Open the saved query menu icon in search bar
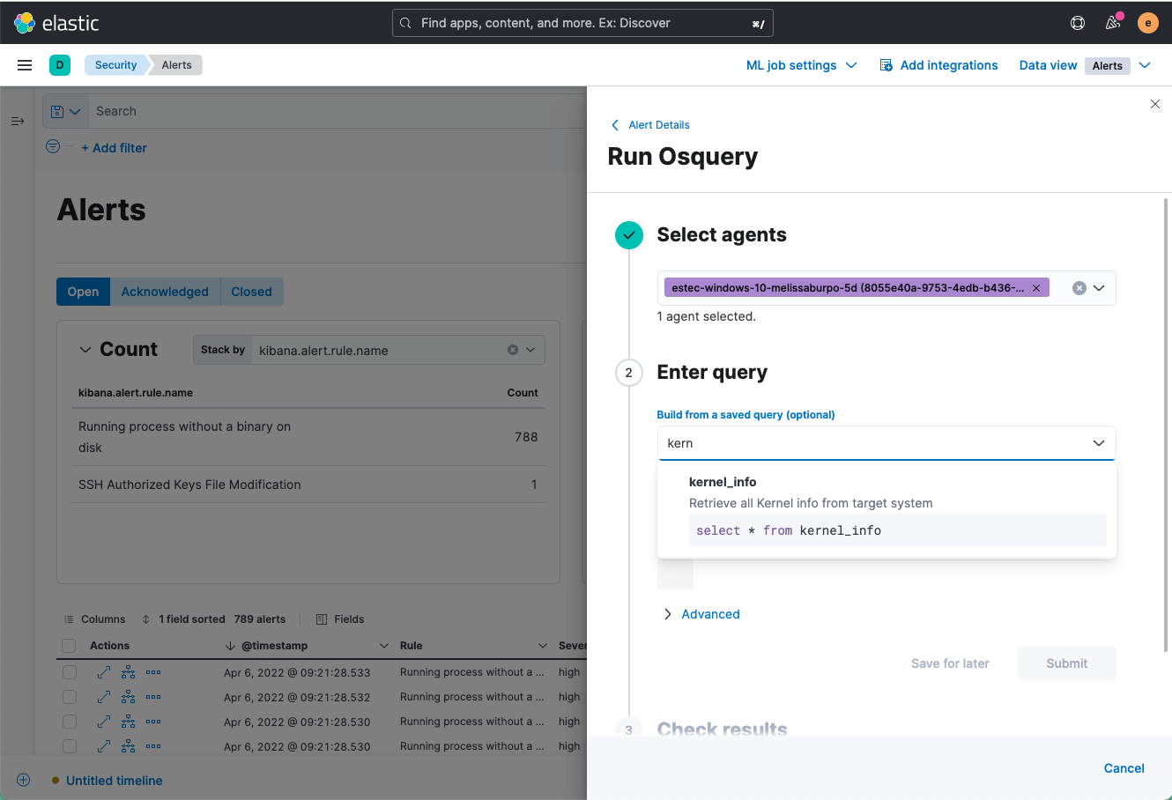The image size is (1172, 800). 65,111
